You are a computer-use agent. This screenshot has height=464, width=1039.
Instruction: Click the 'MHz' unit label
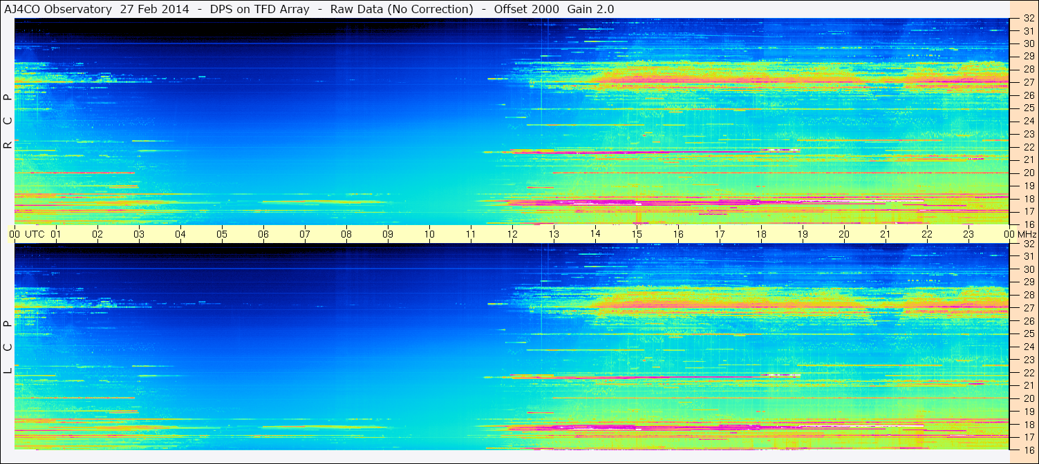point(1027,234)
